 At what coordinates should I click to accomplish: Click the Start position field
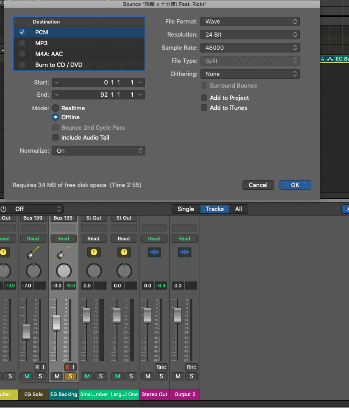click(98, 83)
